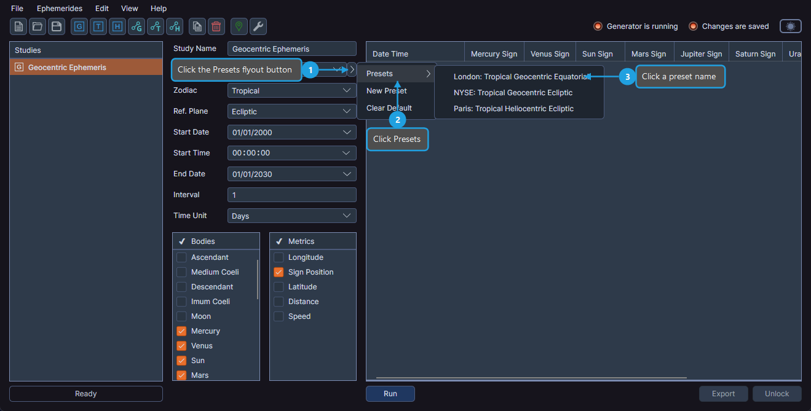Open the Ref. Plane dropdown
Image resolution: width=811 pixels, height=411 pixels.
point(291,111)
